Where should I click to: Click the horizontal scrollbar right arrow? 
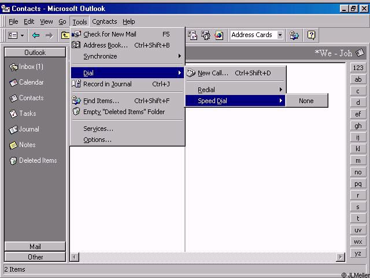pyautogui.click(x=341, y=257)
